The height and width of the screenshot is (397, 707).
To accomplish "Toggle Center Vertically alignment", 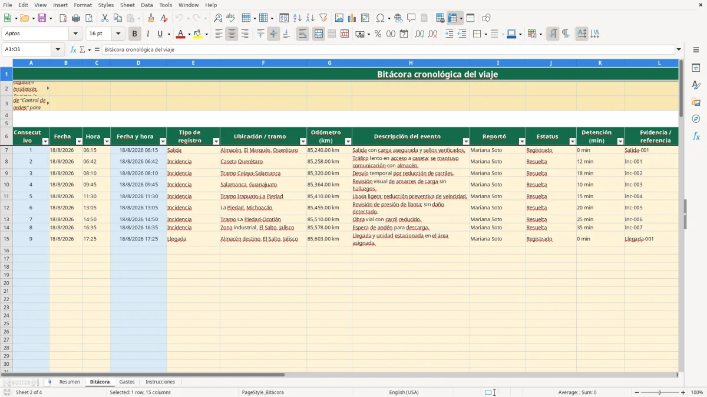I will (273, 34).
